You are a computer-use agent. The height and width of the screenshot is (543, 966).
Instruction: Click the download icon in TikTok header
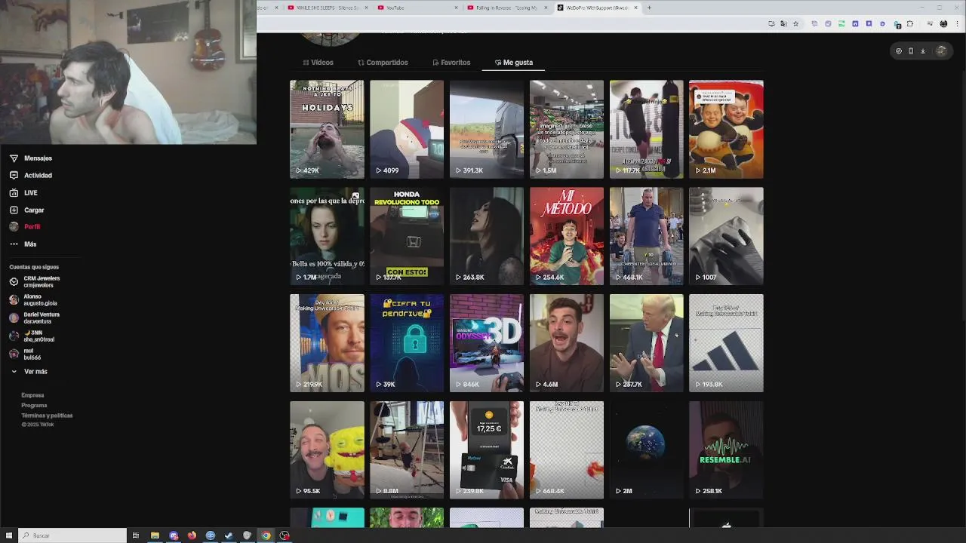pyautogui.click(x=922, y=51)
